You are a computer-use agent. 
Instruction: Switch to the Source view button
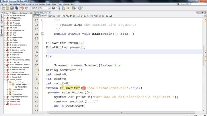(x=37, y=16)
